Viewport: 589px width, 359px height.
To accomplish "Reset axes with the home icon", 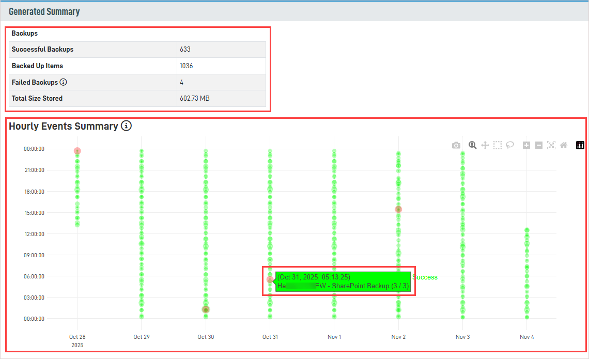I will (564, 146).
